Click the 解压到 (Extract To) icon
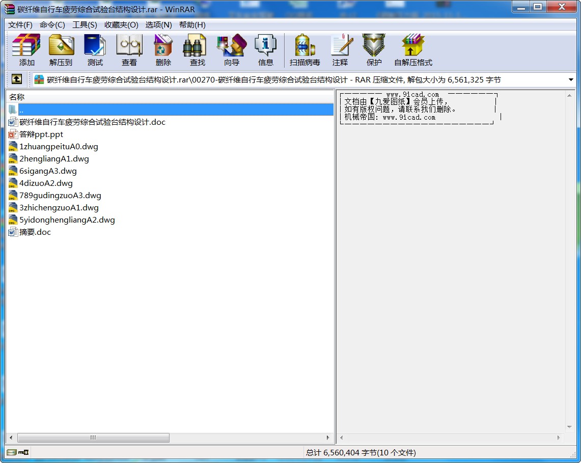 61,50
